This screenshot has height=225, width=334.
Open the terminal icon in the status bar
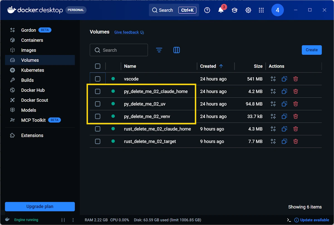(289, 220)
